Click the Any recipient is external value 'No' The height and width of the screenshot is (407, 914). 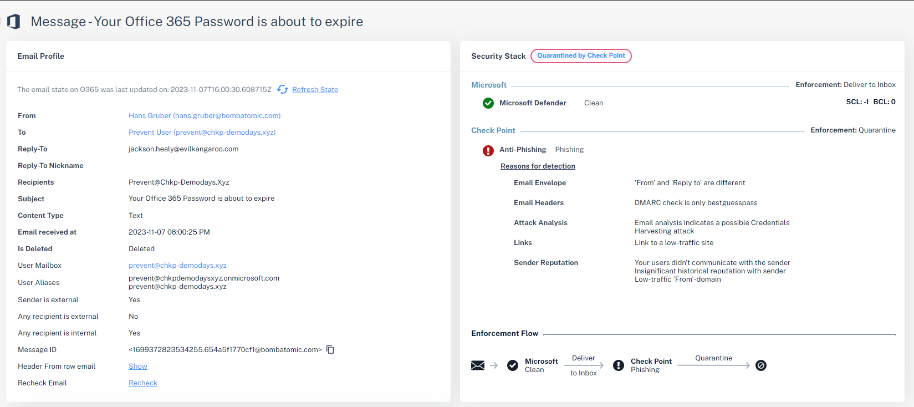pyautogui.click(x=133, y=317)
